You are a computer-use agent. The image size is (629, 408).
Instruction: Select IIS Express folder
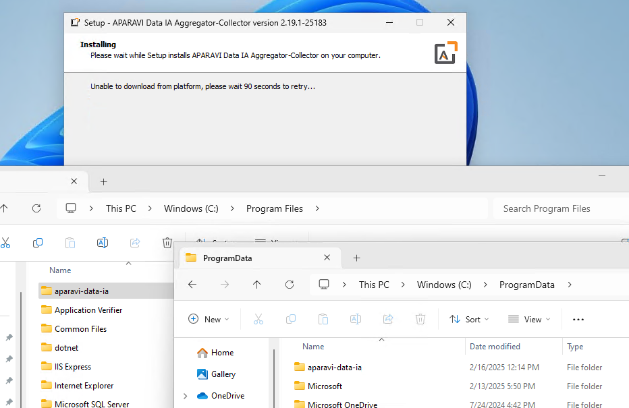pyautogui.click(x=66, y=366)
